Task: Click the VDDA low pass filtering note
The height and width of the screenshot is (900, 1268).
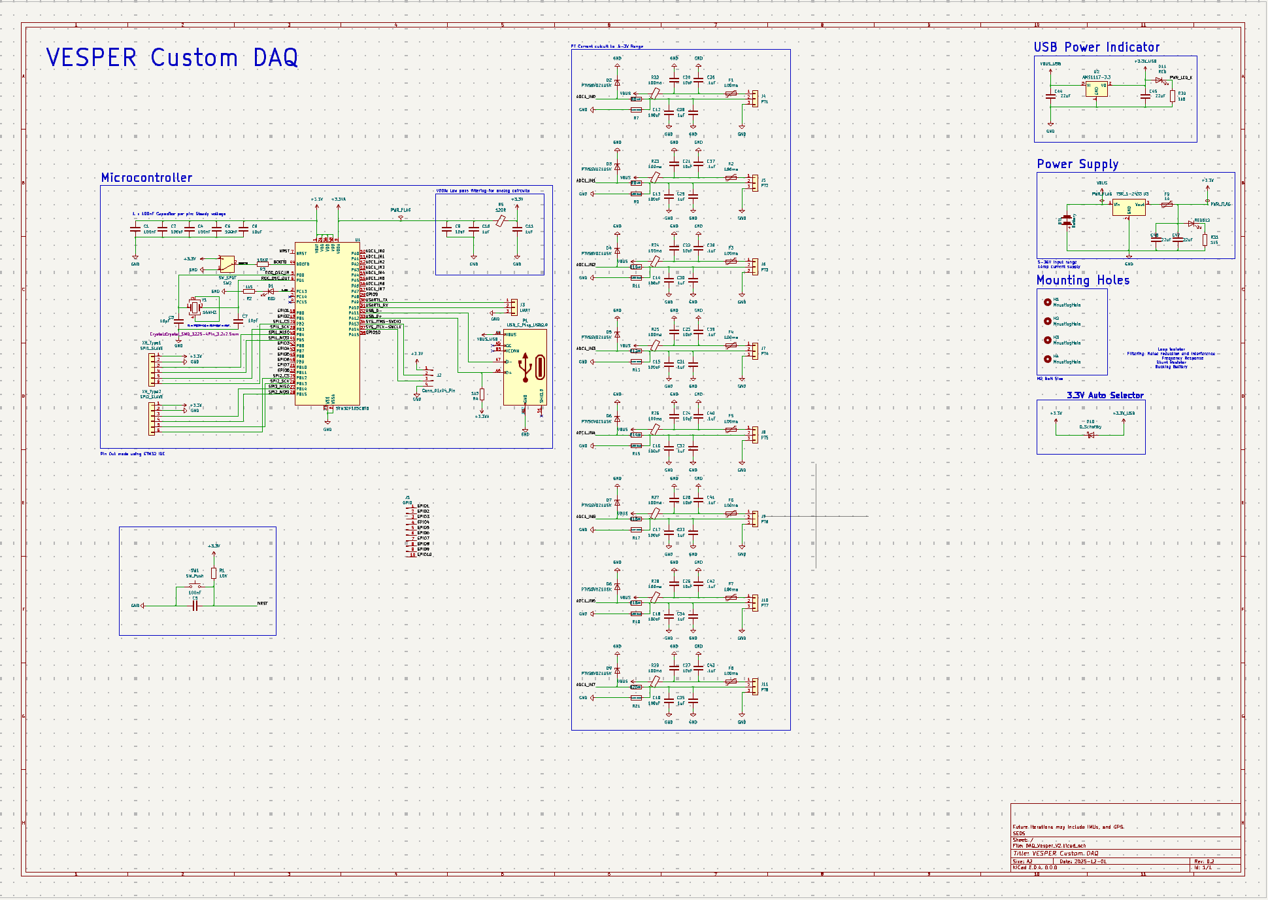Action: point(483,191)
